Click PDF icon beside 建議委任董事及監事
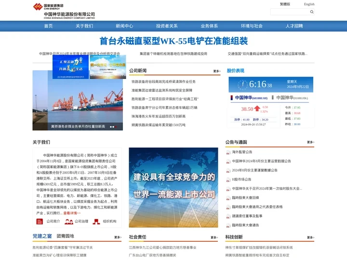Viewport: 347px width, 260px height. (x=228, y=216)
